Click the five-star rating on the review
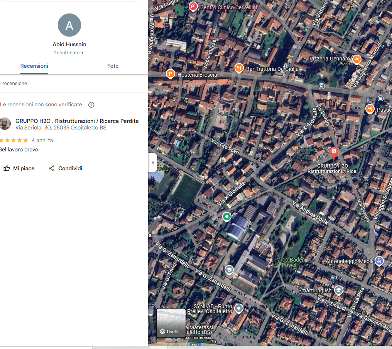 pos(14,140)
